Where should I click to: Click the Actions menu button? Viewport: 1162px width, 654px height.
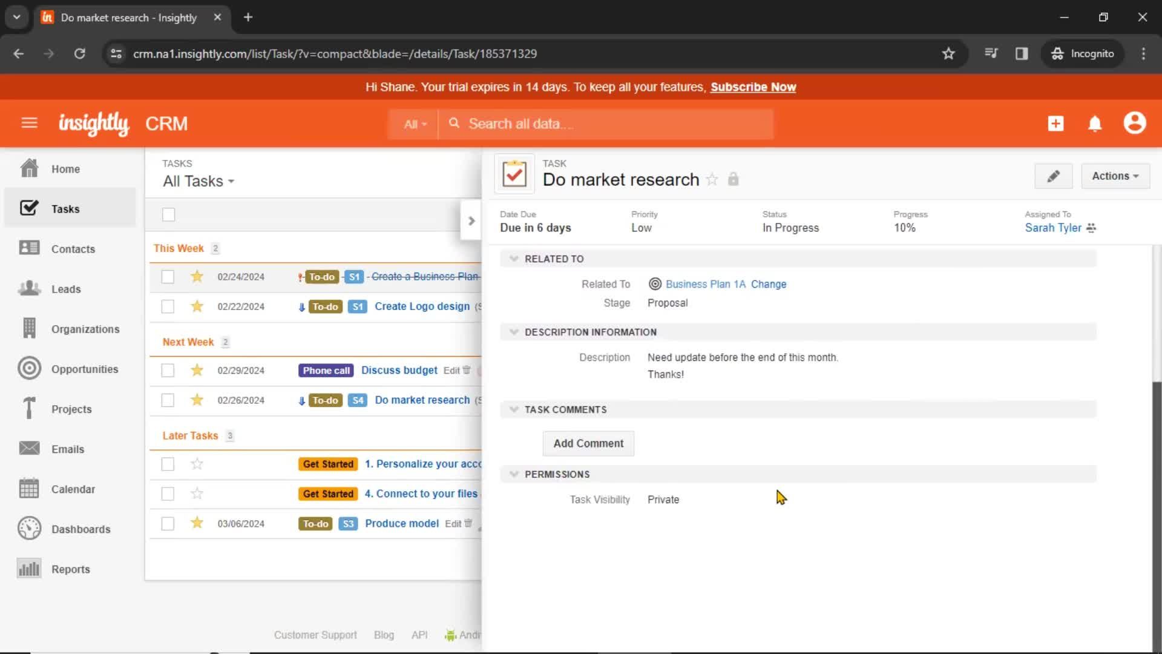tap(1115, 176)
